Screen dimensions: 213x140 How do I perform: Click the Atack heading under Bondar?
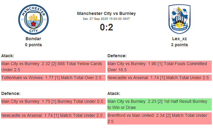(8, 56)
